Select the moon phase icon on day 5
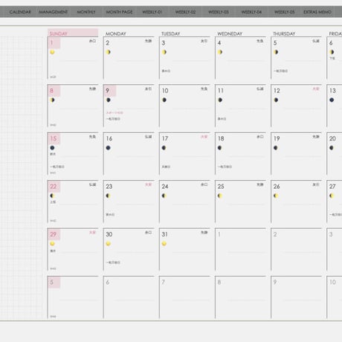Viewport: 342px width, 342px height. coord(276,52)
